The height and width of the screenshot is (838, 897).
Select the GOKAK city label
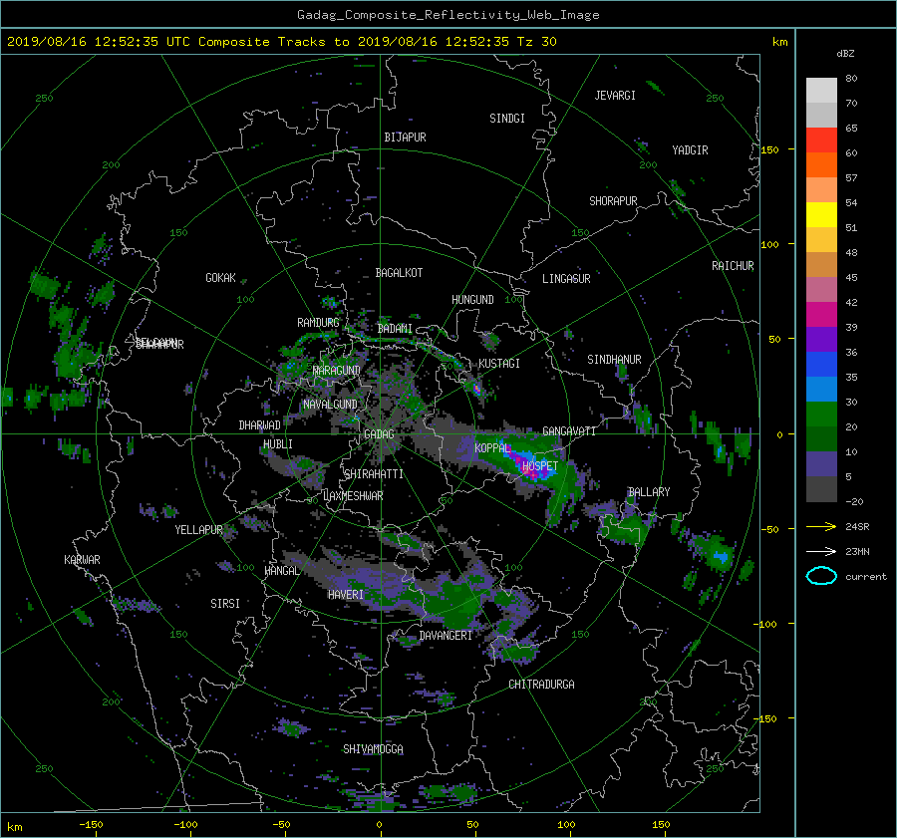click(221, 278)
